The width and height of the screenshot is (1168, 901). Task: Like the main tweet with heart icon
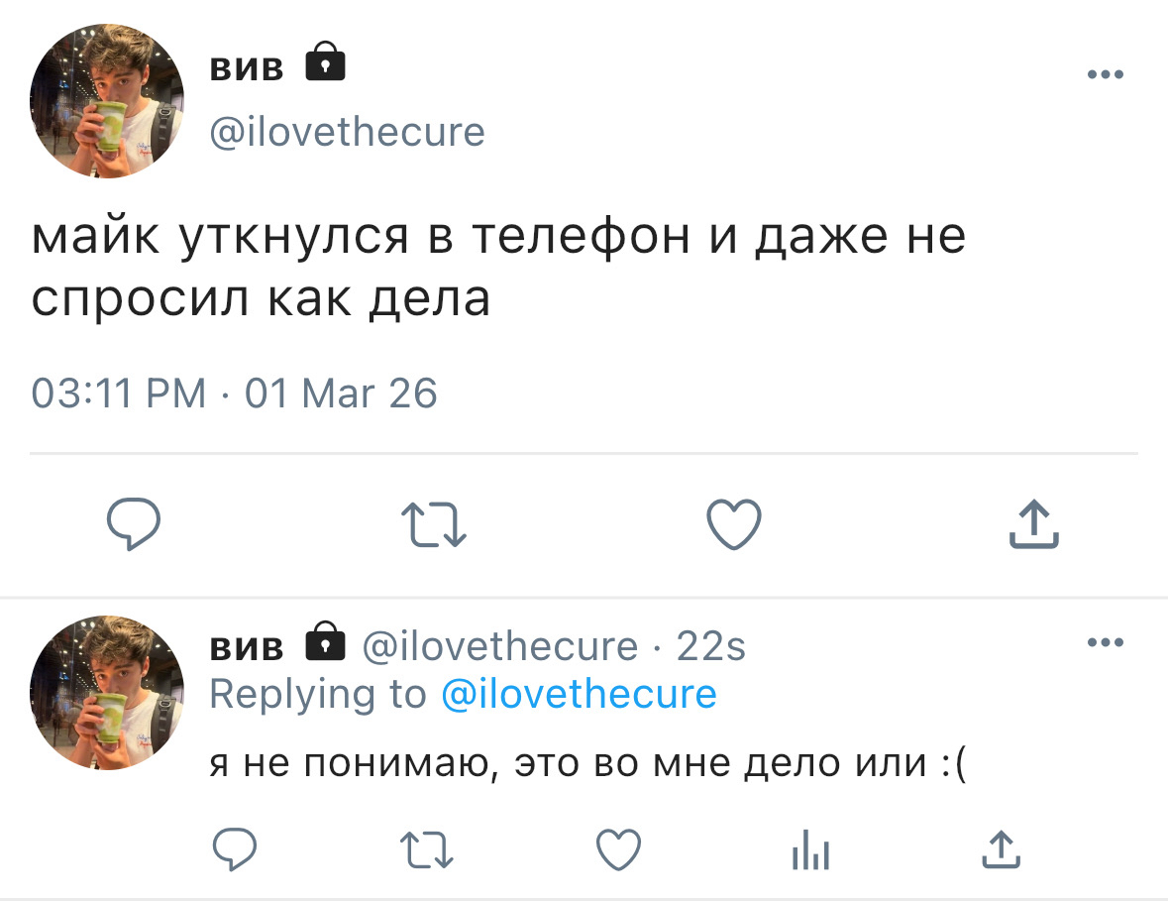tap(734, 524)
